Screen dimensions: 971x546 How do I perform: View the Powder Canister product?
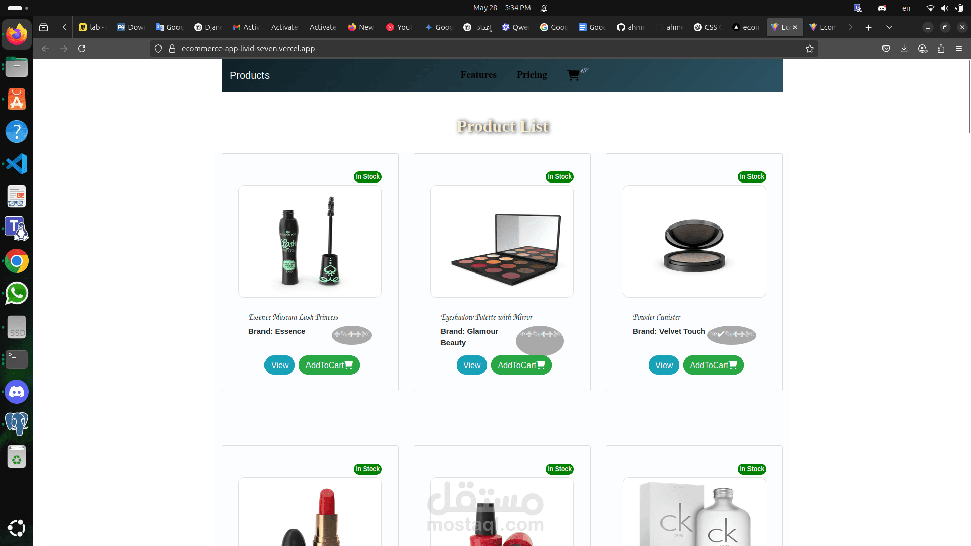tap(664, 365)
